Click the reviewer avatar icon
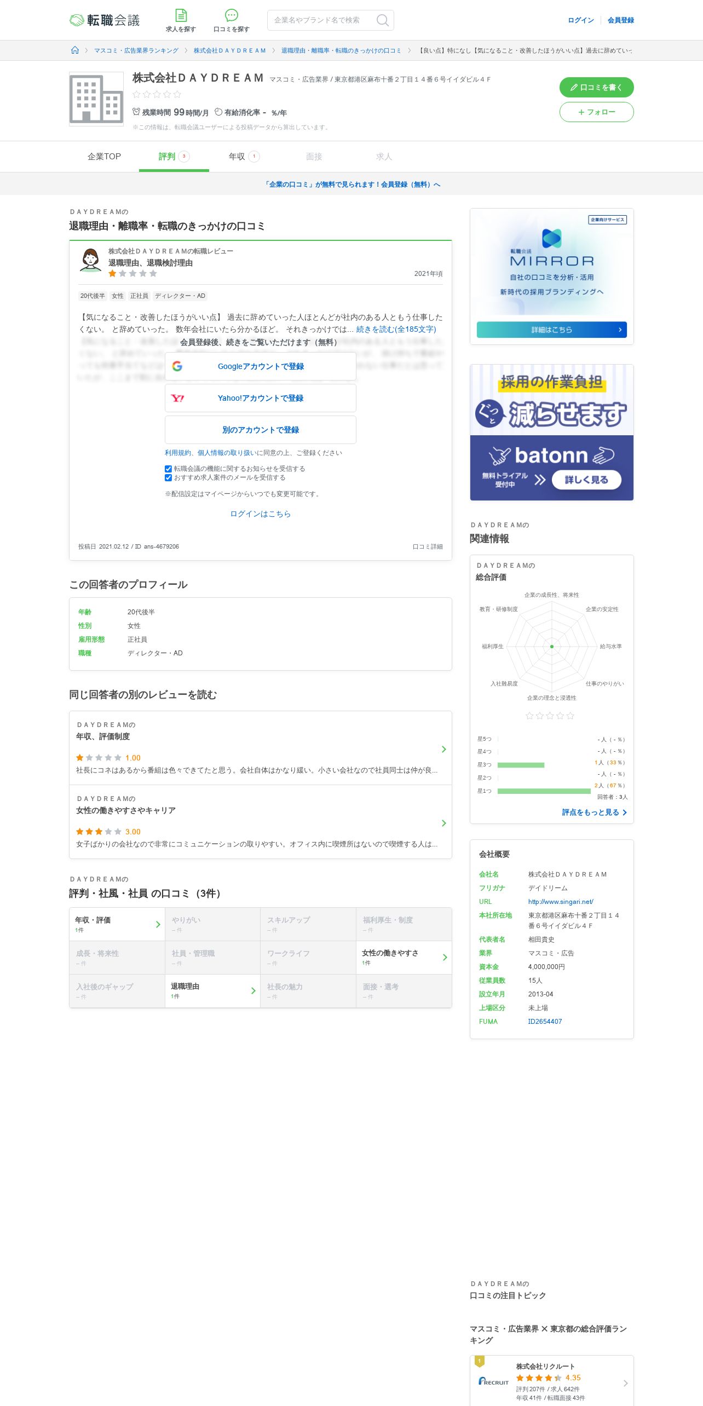The image size is (703, 1406). [90, 261]
